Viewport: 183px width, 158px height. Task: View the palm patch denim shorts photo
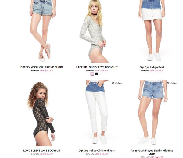pyautogui.click(x=152, y=112)
